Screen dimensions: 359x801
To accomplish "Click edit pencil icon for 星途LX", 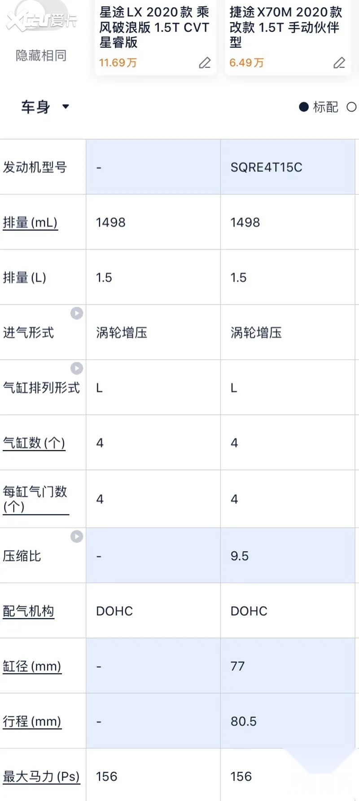I will point(205,63).
